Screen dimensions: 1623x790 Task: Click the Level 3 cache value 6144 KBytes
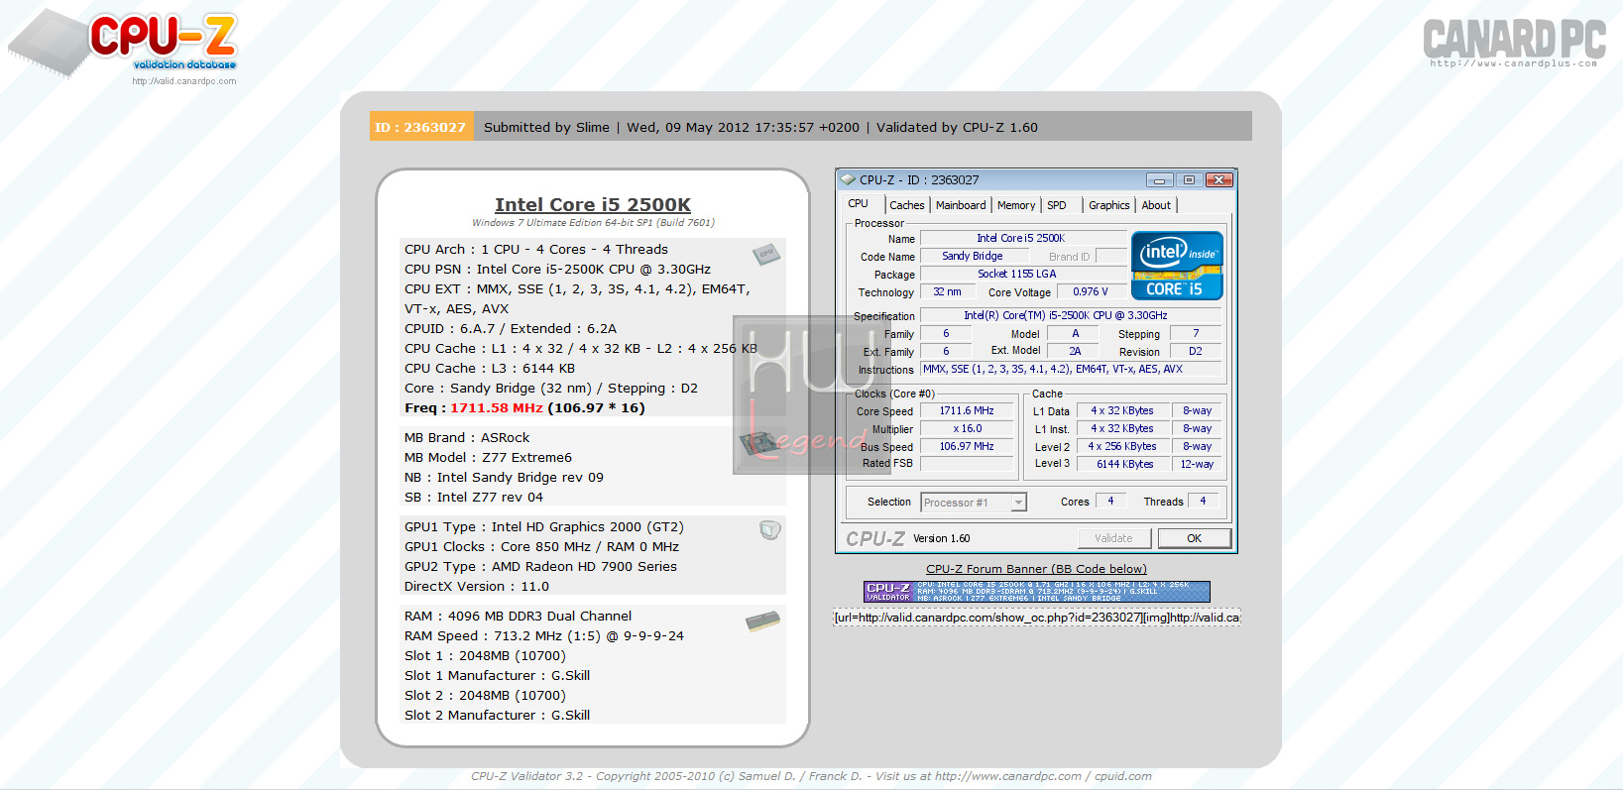(1124, 464)
